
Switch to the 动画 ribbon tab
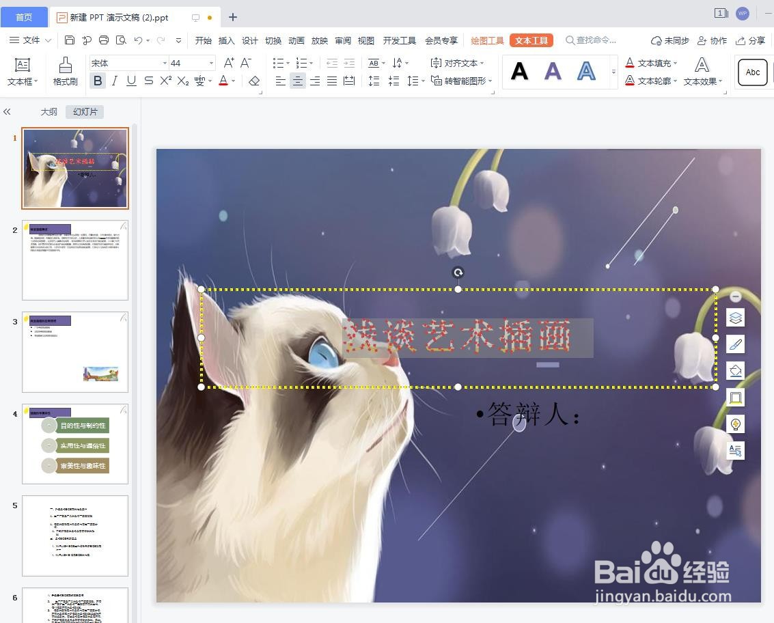click(x=296, y=40)
